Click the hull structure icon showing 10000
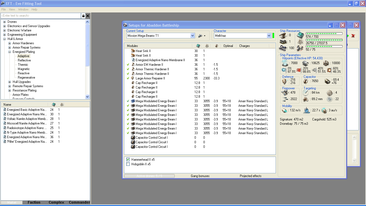The width and height of the screenshot is (366, 206). [326, 63]
